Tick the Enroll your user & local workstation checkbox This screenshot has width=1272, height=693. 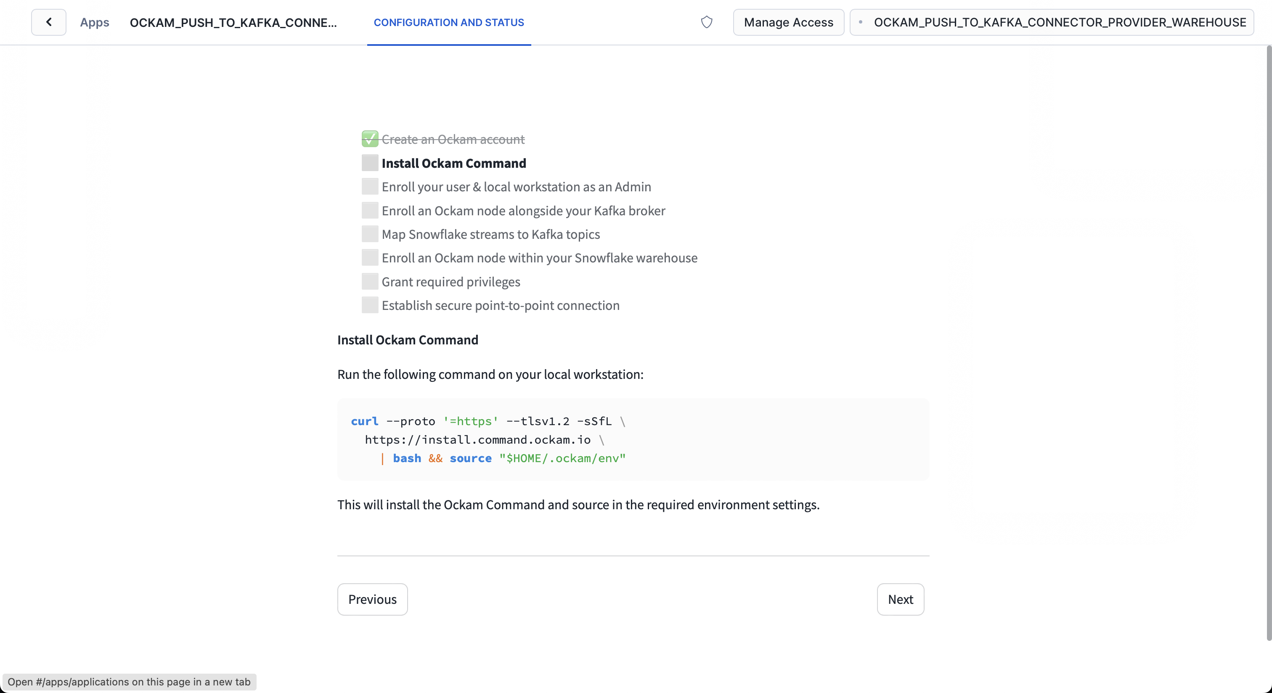[x=370, y=187]
